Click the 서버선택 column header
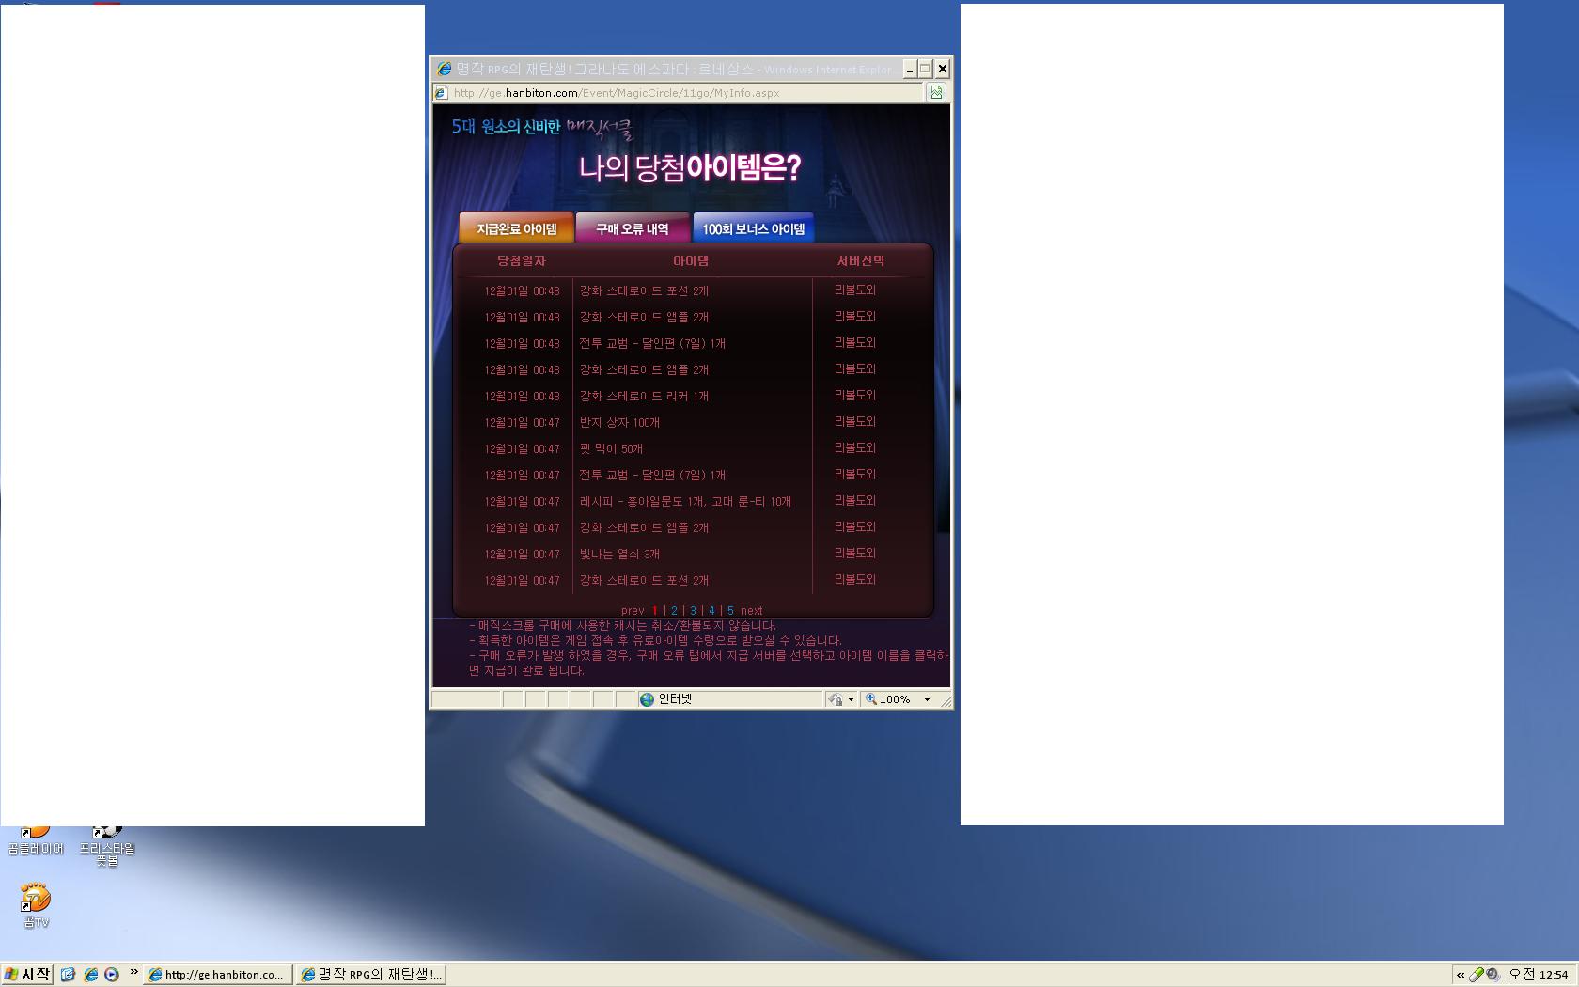The image size is (1579, 987). point(861,260)
